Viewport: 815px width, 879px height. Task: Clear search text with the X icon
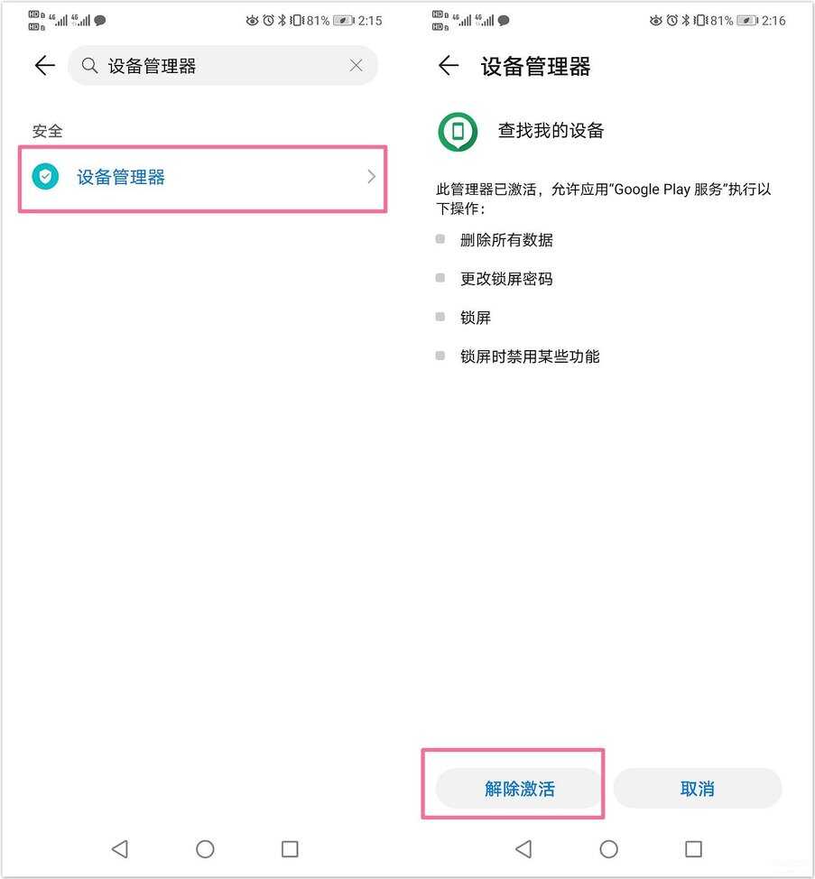[356, 66]
